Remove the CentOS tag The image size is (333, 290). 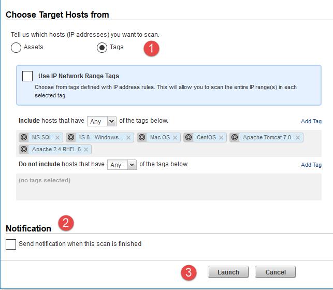221,138
